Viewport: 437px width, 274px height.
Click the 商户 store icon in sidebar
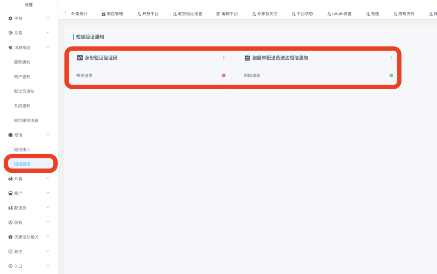[x=11, y=193]
